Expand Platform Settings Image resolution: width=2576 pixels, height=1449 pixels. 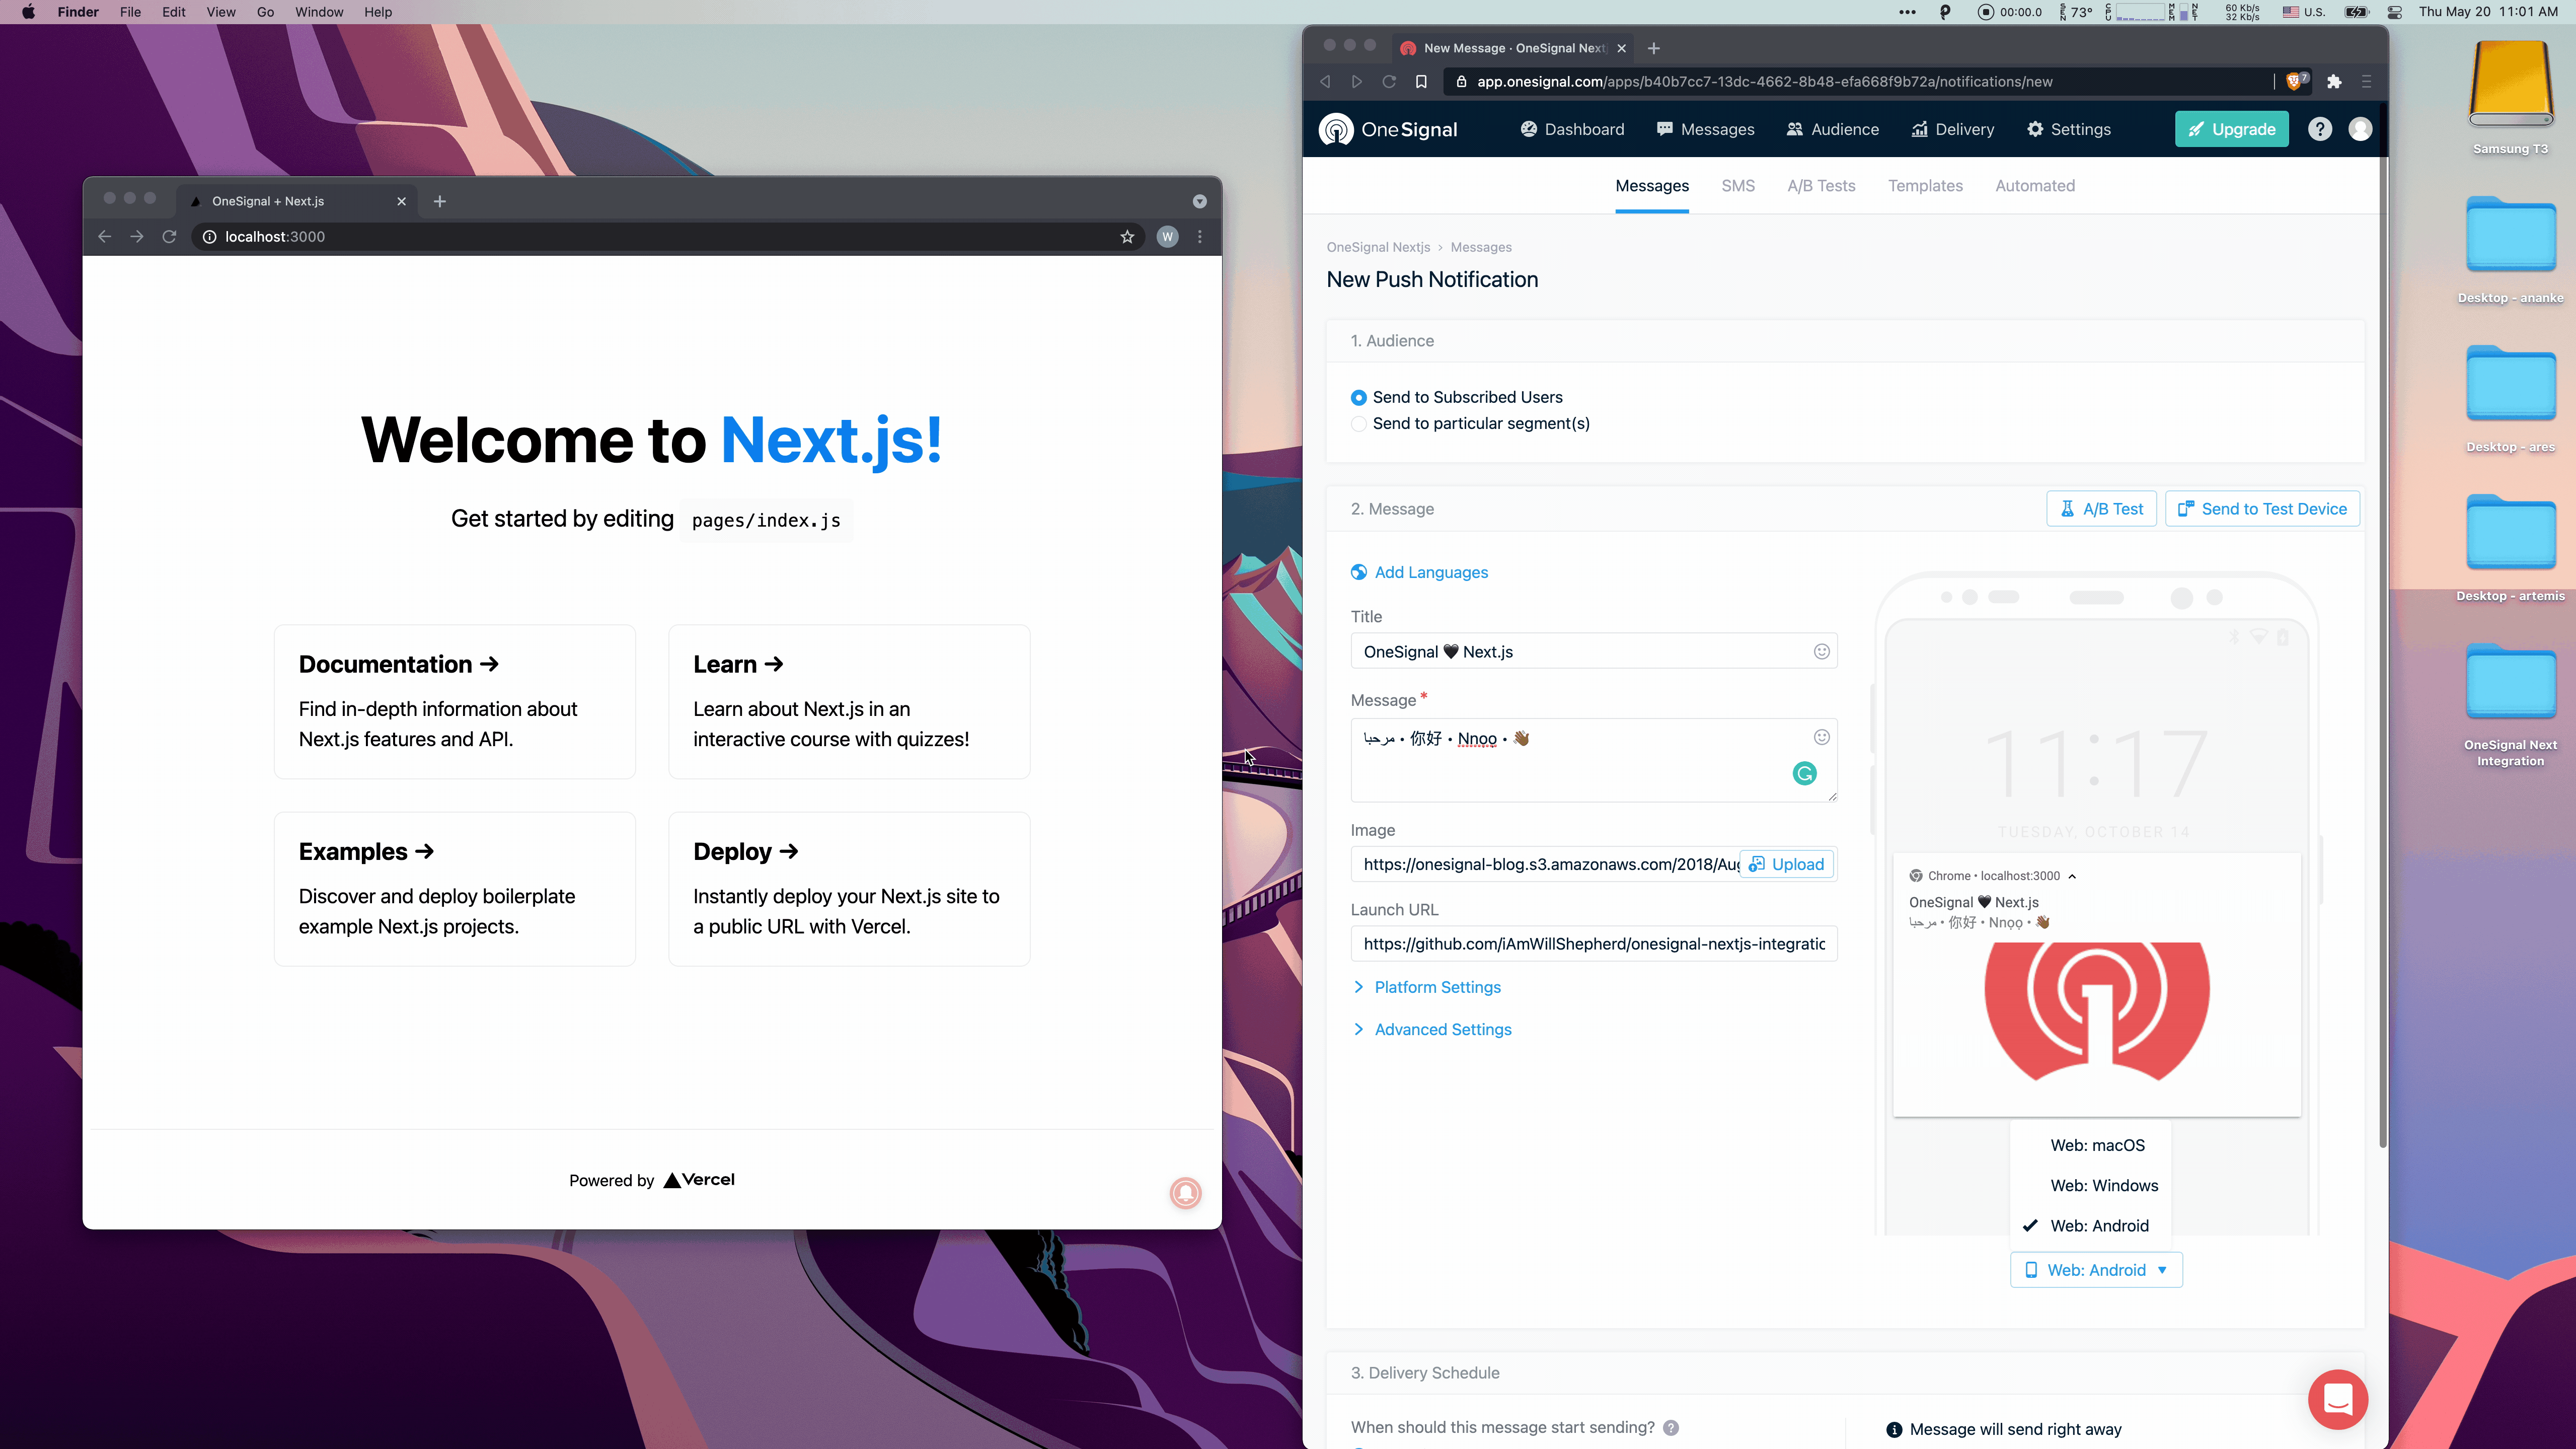pos(1427,987)
